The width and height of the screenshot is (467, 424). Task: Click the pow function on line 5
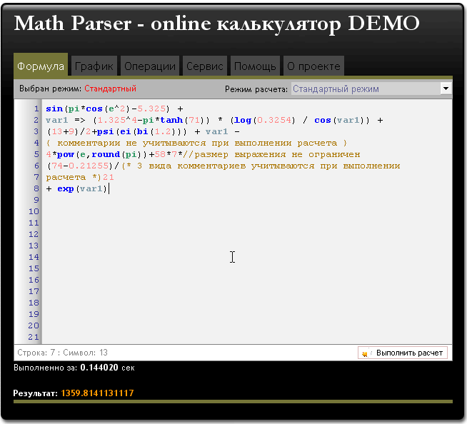pos(65,154)
